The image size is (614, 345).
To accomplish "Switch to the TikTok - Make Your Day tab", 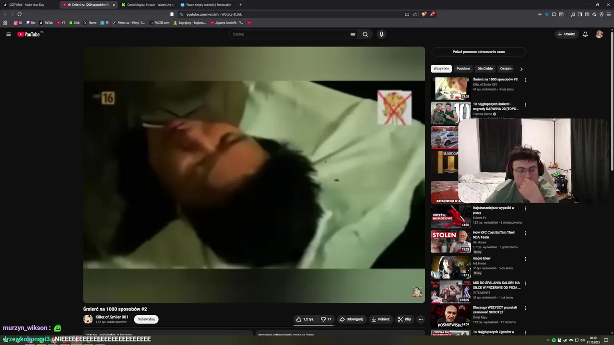I will 29,5.
